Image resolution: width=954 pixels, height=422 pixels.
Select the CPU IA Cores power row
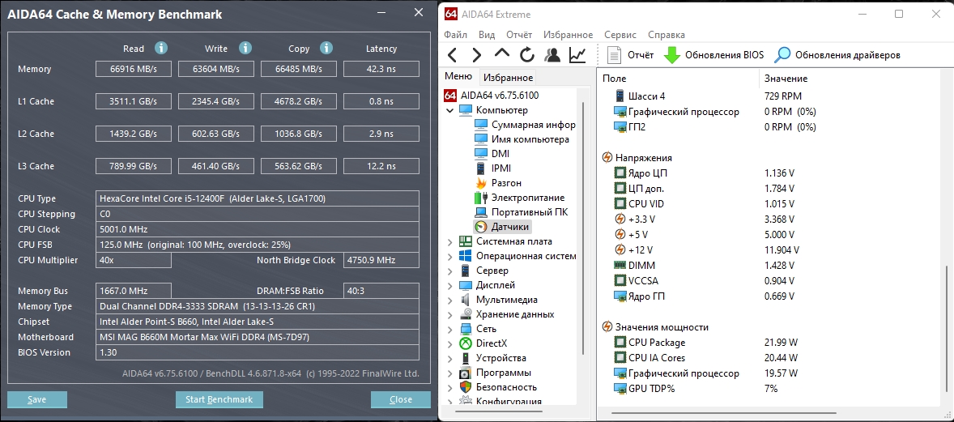[705, 358]
